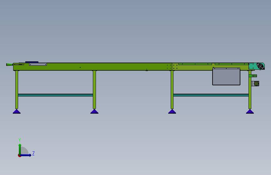Select the purple leveling foot under the leftmost leg
Image resolution: width=271 pixels, height=175 pixels.
click(x=17, y=111)
